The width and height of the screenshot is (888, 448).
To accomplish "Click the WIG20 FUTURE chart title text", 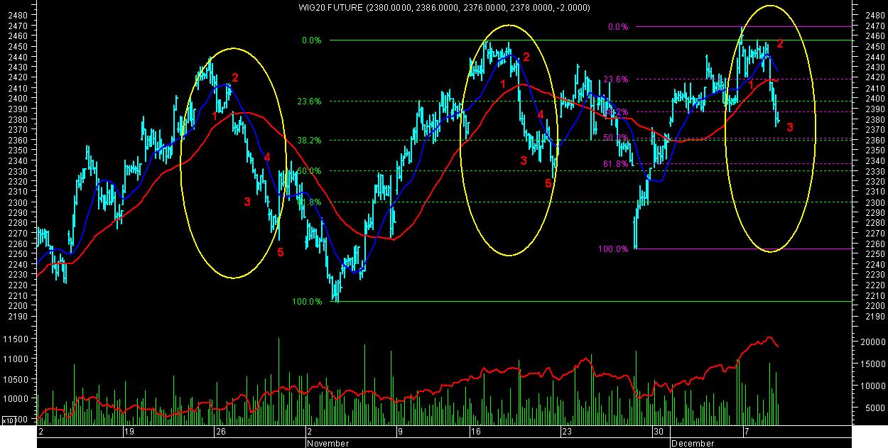I will (x=444, y=7).
